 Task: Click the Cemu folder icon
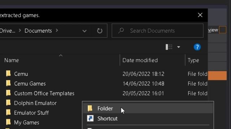point(8,73)
